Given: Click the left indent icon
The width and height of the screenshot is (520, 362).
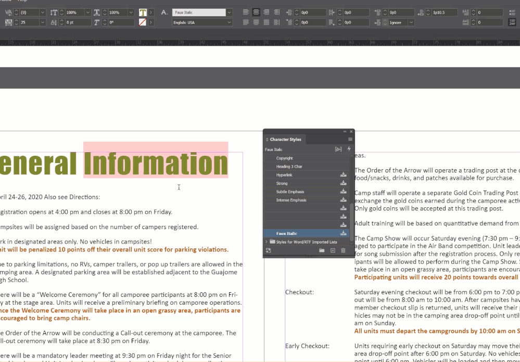Looking at the screenshot, I should pyautogui.click(x=289, y=13).
